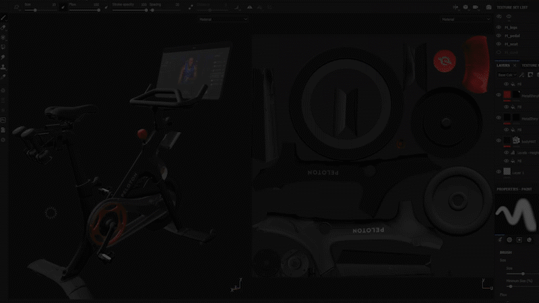539x303 pixels.
Task: Adjust the top toolbar Flow slider
Action: [x=84, y=10]
